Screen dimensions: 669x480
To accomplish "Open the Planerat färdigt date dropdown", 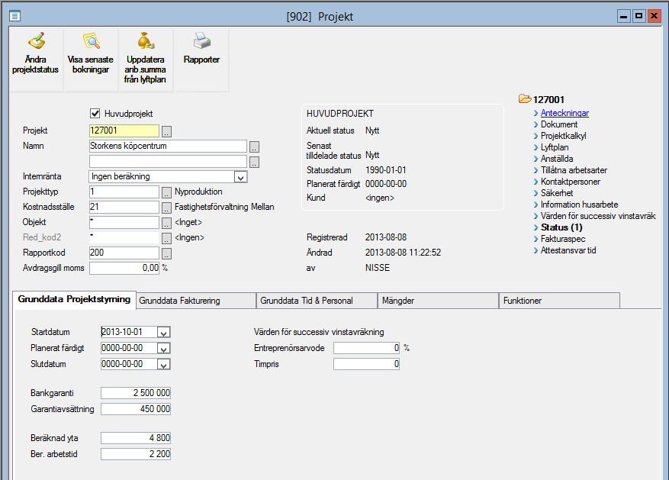I will click(x=164, y=349).
